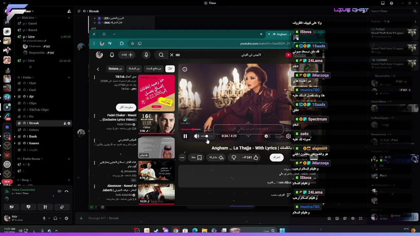Click the Save (حفظ) button

[x=197, y=157]
